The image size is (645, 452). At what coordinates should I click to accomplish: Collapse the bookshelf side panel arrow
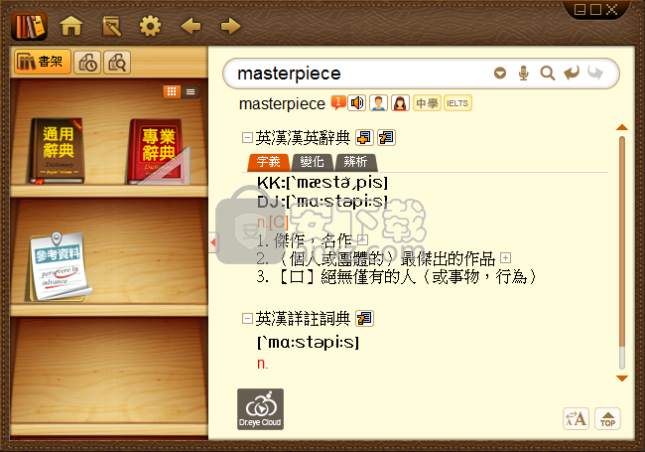click(x=213, y=242)
